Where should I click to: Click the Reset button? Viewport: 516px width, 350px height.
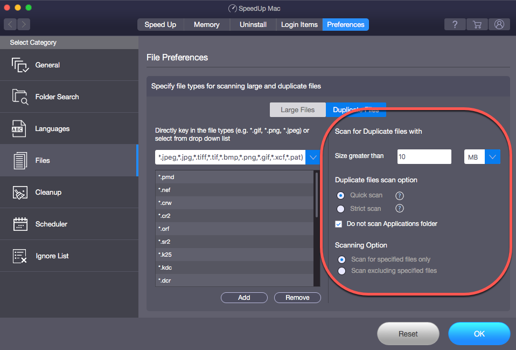point(408,334)
